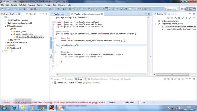Switch to the Snippets tab

[x=114, y=79]
